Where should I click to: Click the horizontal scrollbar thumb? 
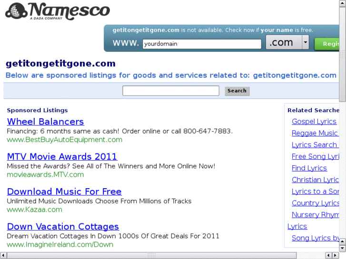tap(151, 256)
